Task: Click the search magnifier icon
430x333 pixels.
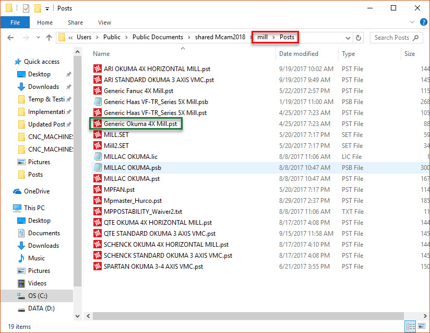Action: (x=416, y=38)
